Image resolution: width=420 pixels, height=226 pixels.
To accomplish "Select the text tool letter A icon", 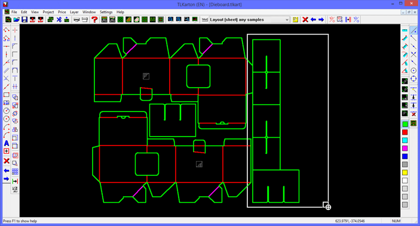I will pos(7,143).
